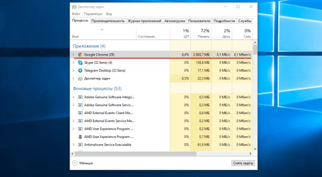This screenshot has width=322, height=177.
Task: Expand AMD External Events Service Mo... entry
Action: [73, 121]
